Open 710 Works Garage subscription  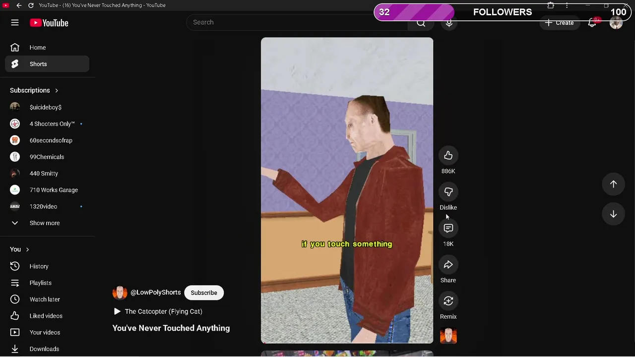point(47,190)
